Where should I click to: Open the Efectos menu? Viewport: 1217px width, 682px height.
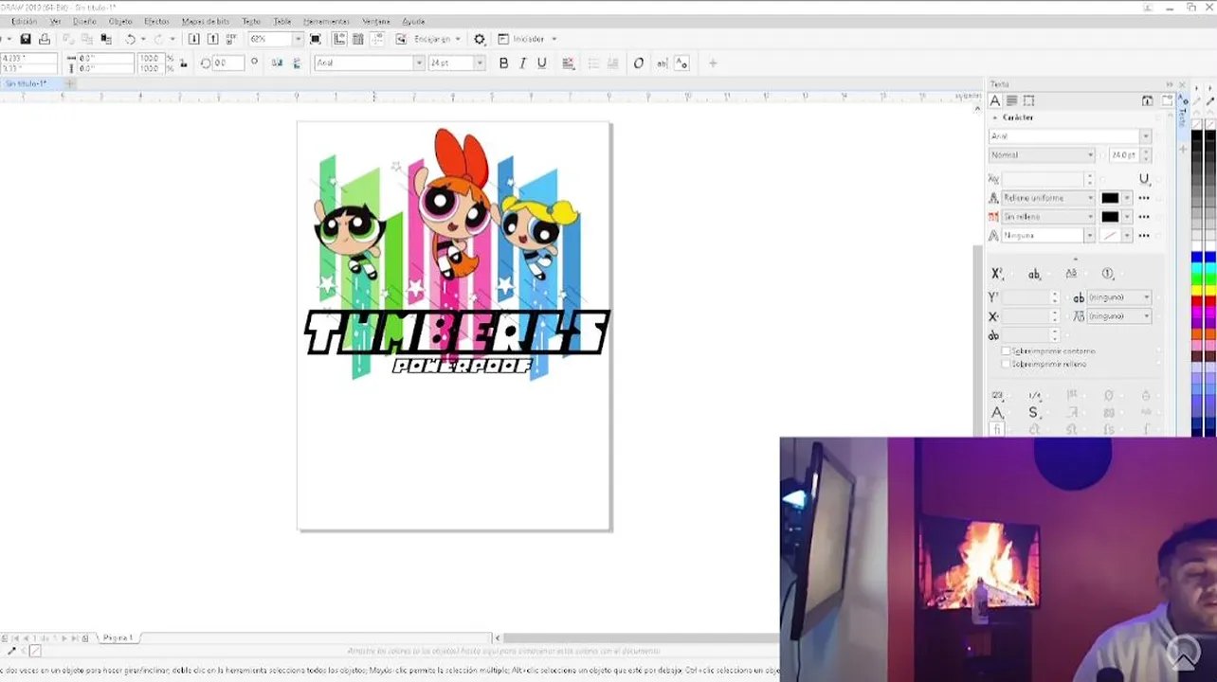click(156, 21)
